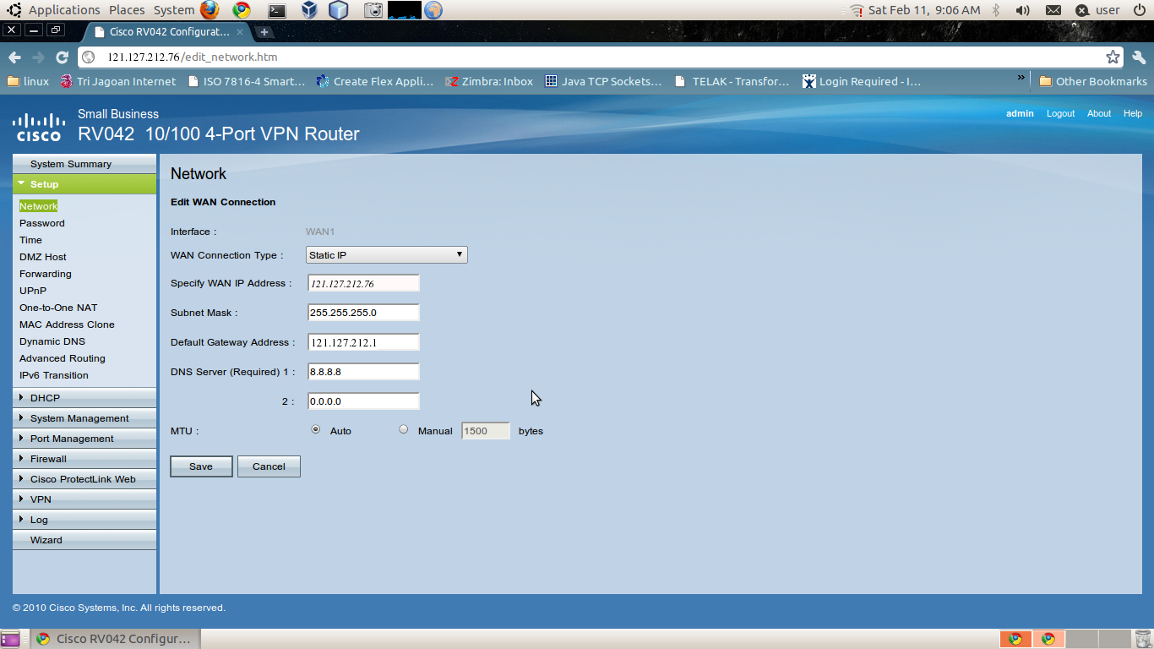Open DMZ Host setup page
The image size is (1154, 649).
pos(43,257)
